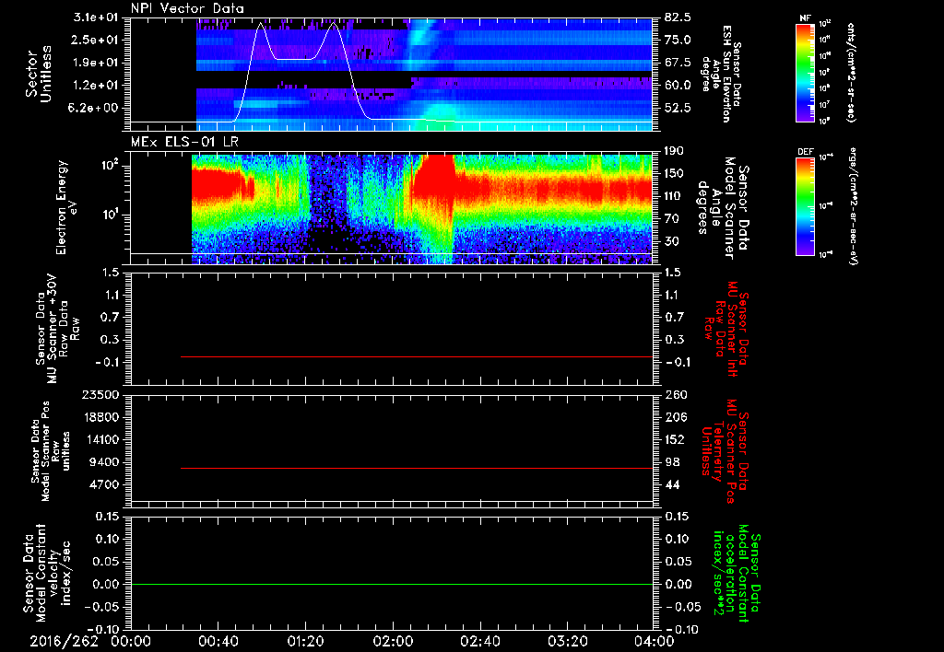Click the '23500' Scanner Pos tick label
The width and height of the screenshot is (944, 652).
[x=100, y=395]
